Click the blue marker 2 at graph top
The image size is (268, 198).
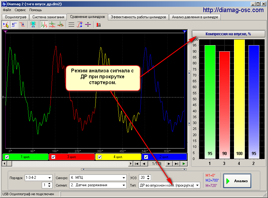185,31
